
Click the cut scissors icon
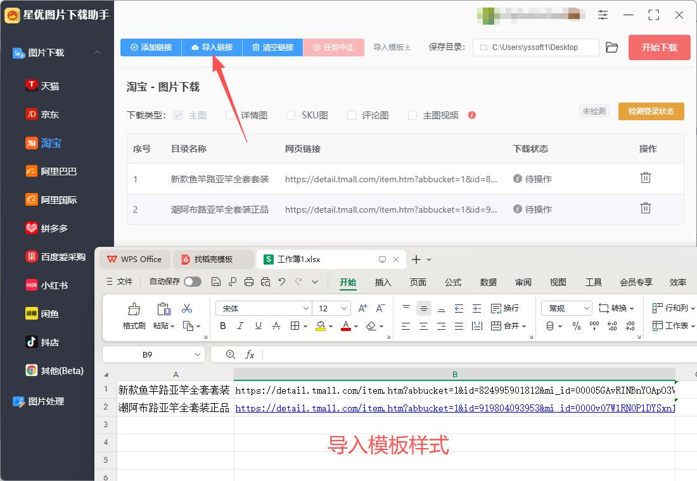click(x=187, y=308)
